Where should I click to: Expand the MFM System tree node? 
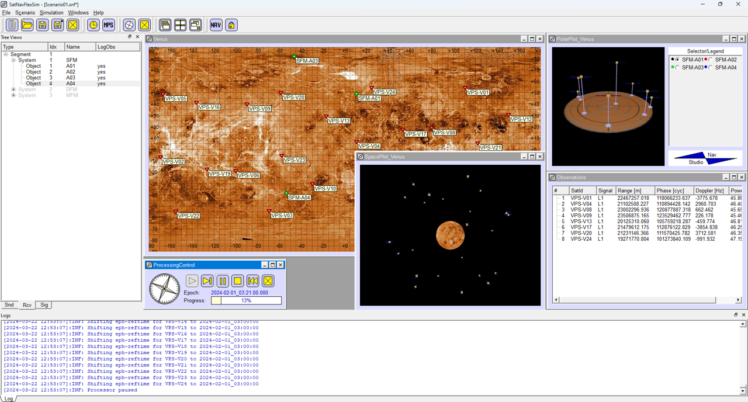tap(13, 95)
